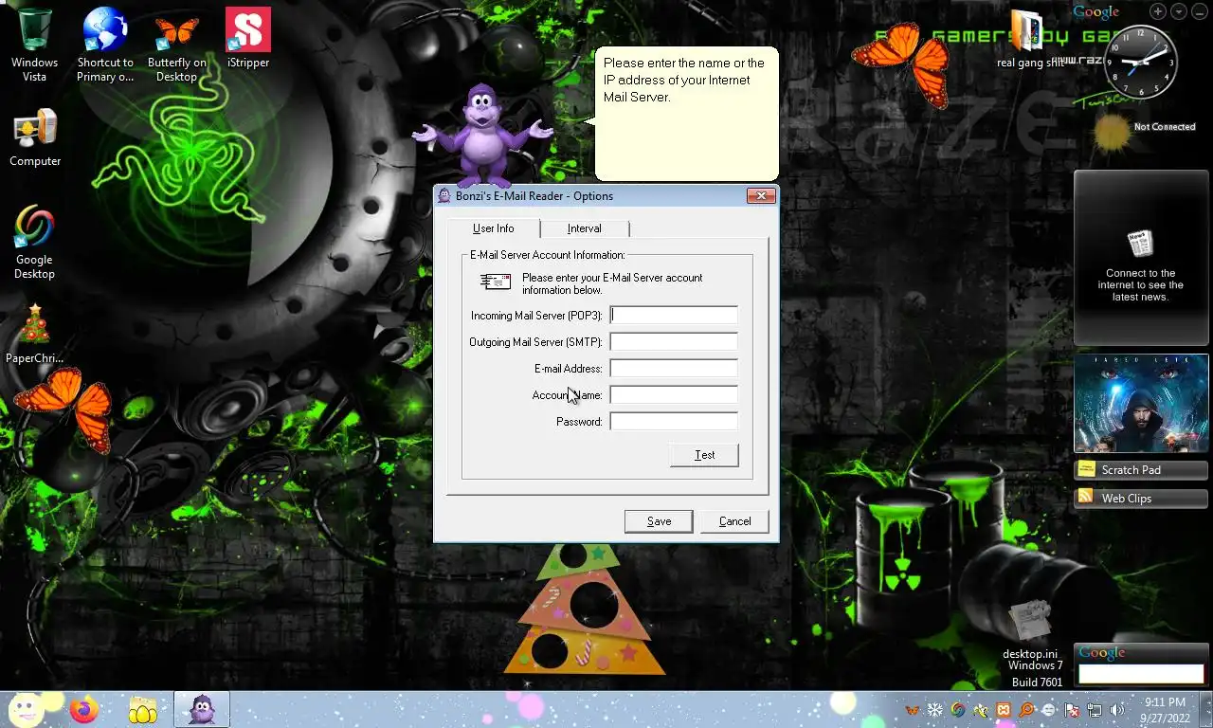The width and height of the screenshot is (1213, 728).
Task: Launch Firefox from the taskbar
Action: (x=84, y=709)
